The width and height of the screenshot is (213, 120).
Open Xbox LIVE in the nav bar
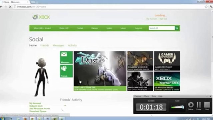click(64, 28)
